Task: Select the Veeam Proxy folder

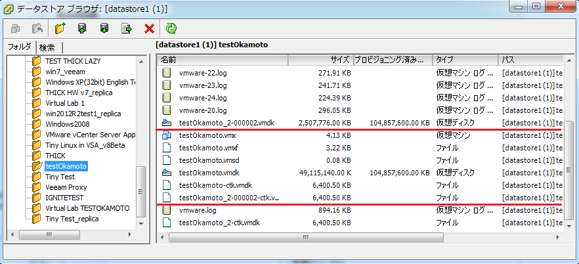Action: pyautogui.click(x=66, y=187)
